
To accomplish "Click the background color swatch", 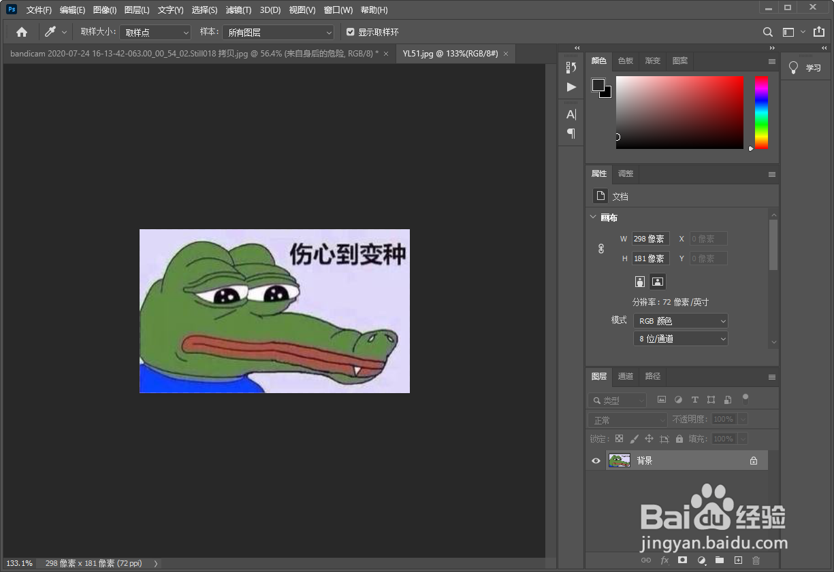I will [x=607, y=93].
